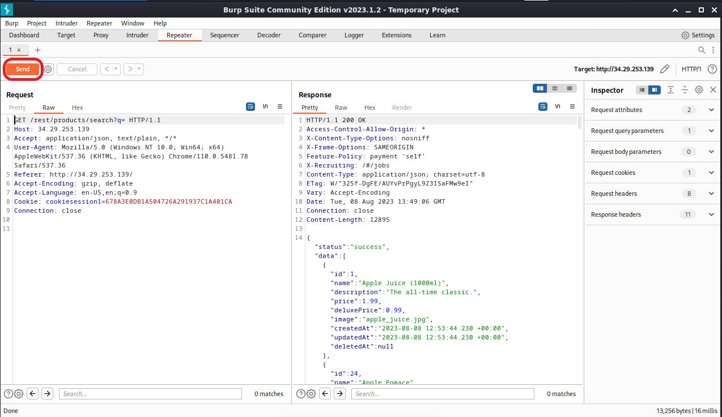
Task: Switch to the Extensions tab
Action: tap(397, 35)
